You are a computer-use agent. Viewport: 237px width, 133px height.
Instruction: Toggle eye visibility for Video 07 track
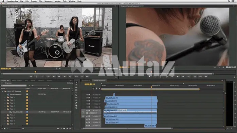pos(87,104)
